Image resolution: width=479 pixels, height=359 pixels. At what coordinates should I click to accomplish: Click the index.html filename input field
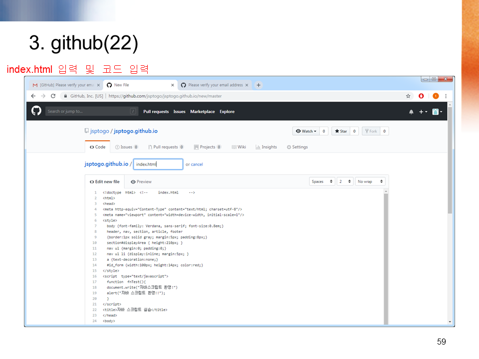[158, 164]
